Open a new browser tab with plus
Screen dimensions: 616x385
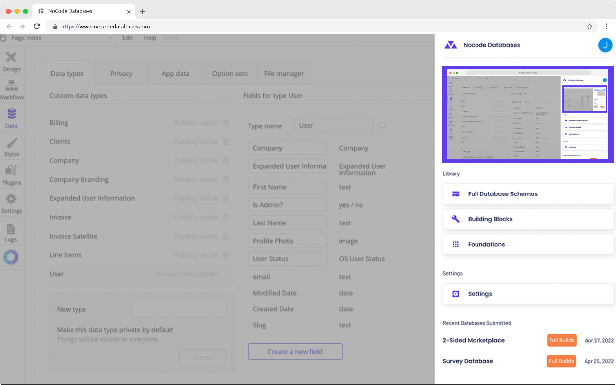pos(143,11)
